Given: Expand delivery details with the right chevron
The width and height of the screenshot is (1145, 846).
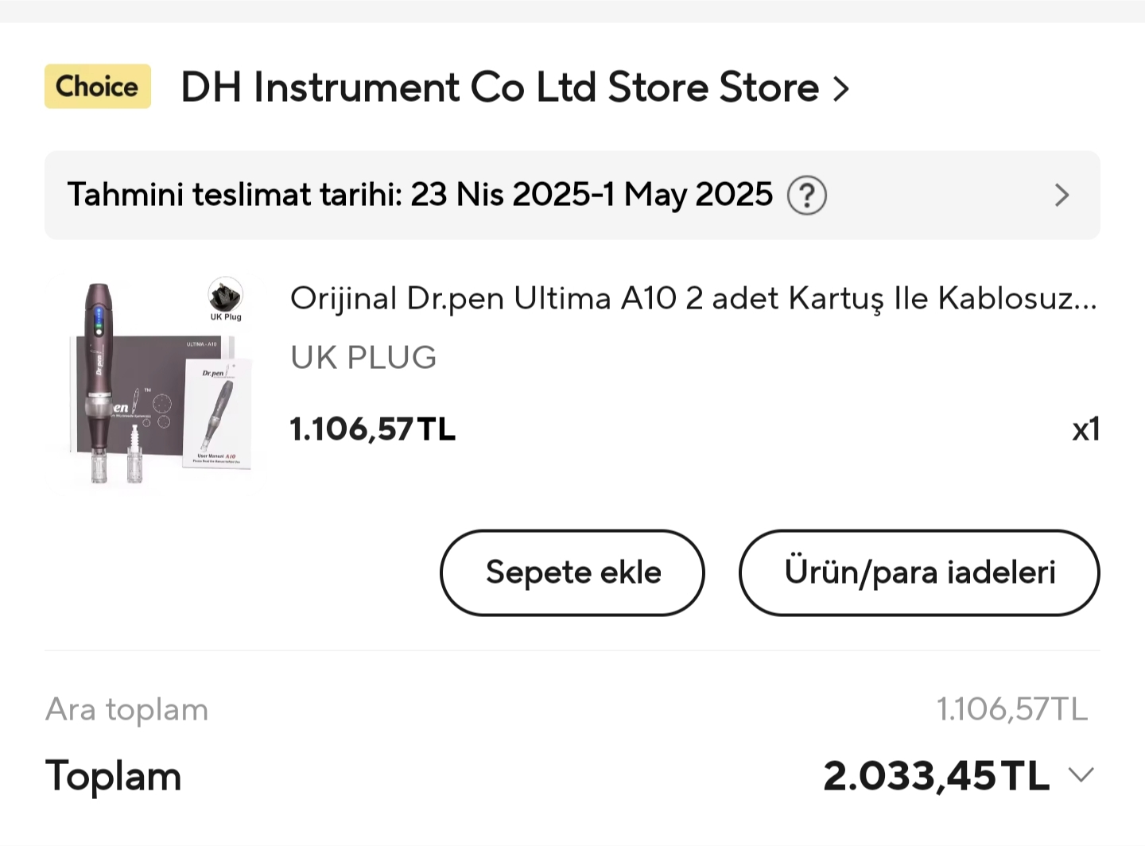Looking at the screenshot, I should pyautogui.click(x=1062, y=196).
